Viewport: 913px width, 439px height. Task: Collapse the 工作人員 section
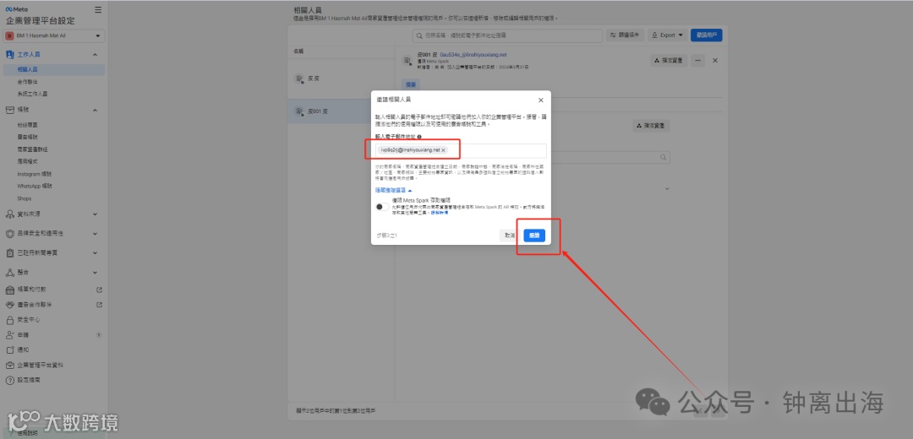click(x=95, y=55)
